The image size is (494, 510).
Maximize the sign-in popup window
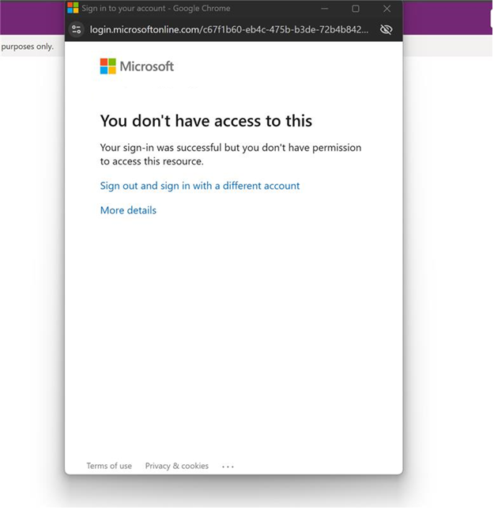pos(356,9)
